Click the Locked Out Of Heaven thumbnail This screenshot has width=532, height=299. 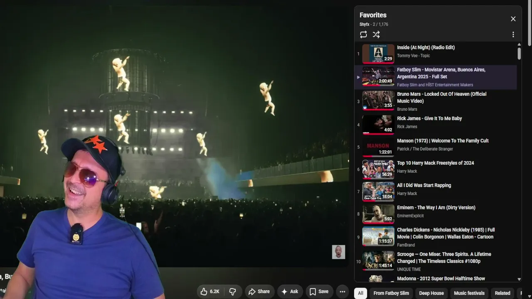[x=378, y=100]
